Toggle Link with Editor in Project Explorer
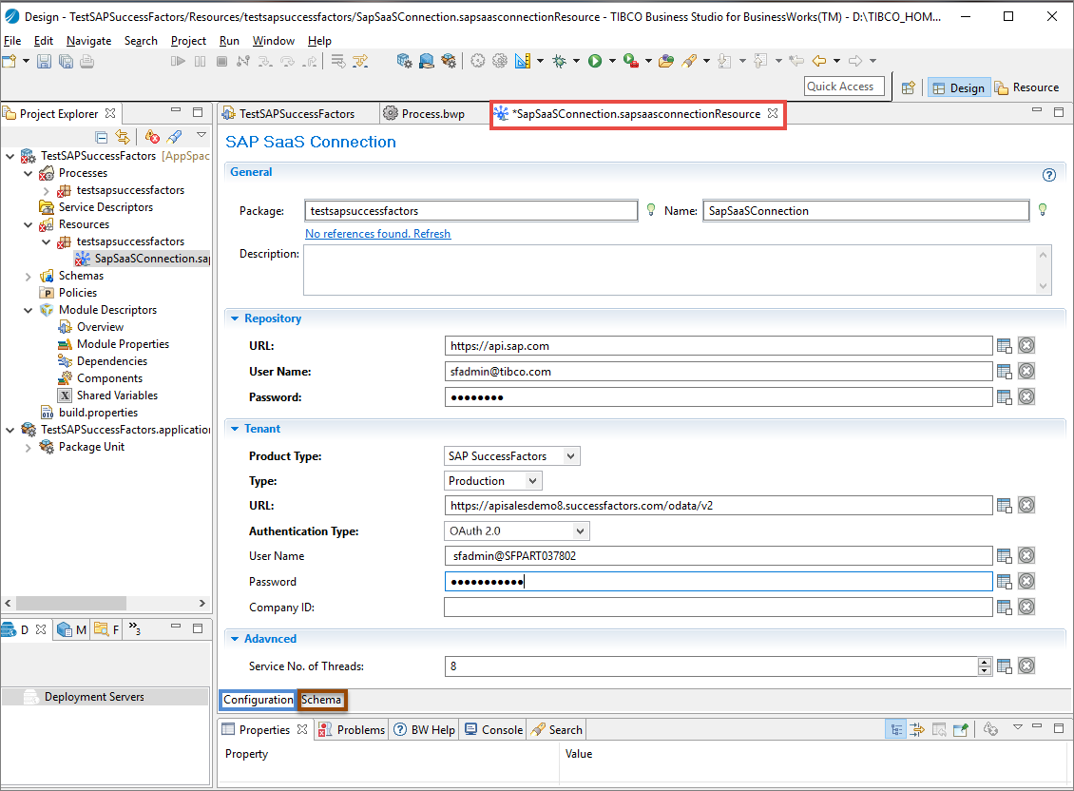Screen dimensions: 1074x791 click(122, 137)
